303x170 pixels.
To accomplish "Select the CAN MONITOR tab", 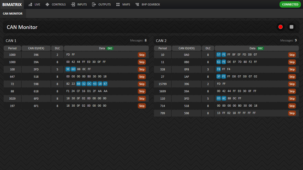I will click(13, 14).
